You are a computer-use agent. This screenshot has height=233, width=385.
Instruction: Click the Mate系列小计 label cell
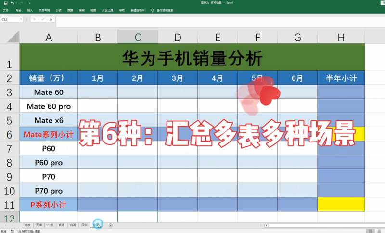49,134
